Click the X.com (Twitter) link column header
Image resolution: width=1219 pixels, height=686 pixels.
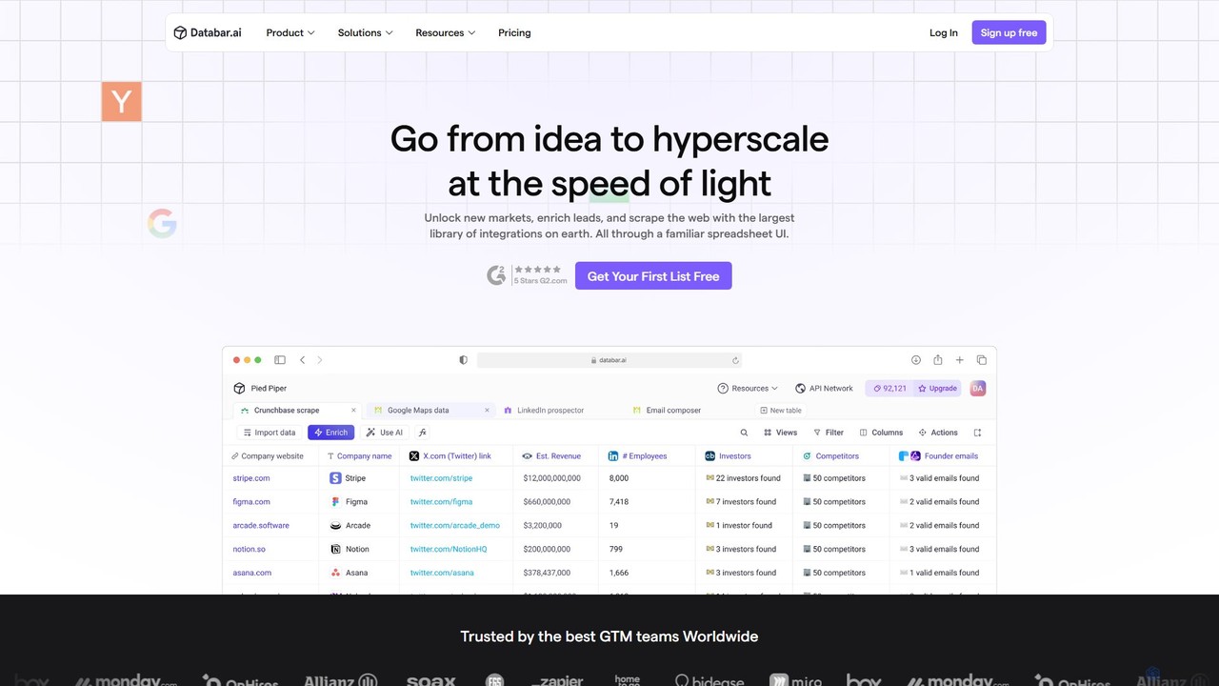(x=456, y=456)
